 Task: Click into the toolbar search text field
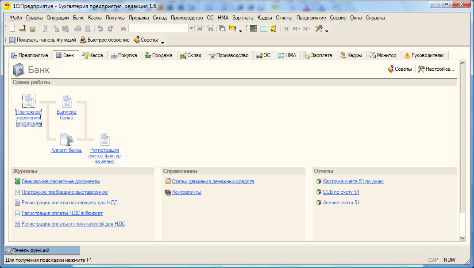click(x=159, y=28)
